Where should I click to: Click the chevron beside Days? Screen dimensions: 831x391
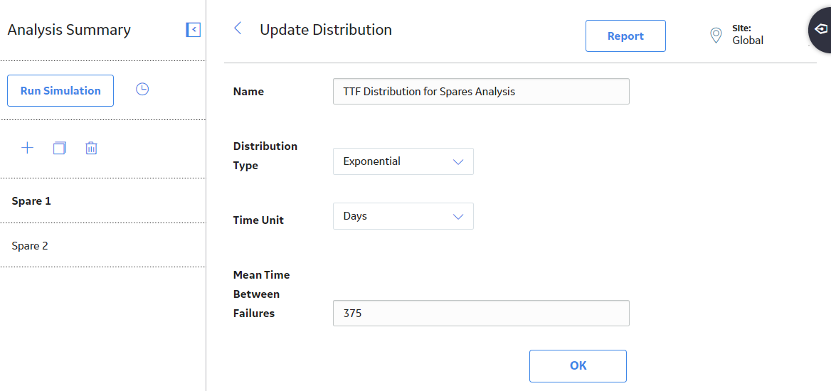pyautogui.click(x=458, y=216)
